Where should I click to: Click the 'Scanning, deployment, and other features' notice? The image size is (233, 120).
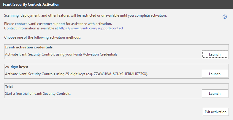[85, 15]
